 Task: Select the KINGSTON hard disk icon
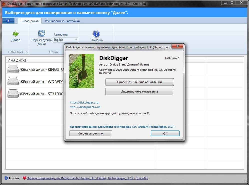coord(13,69)
